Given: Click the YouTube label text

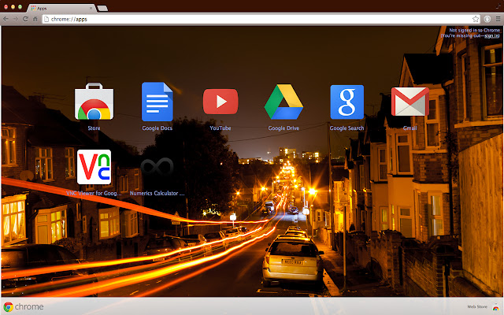Looking at the screenshot, I should click(x=220, y=128).
